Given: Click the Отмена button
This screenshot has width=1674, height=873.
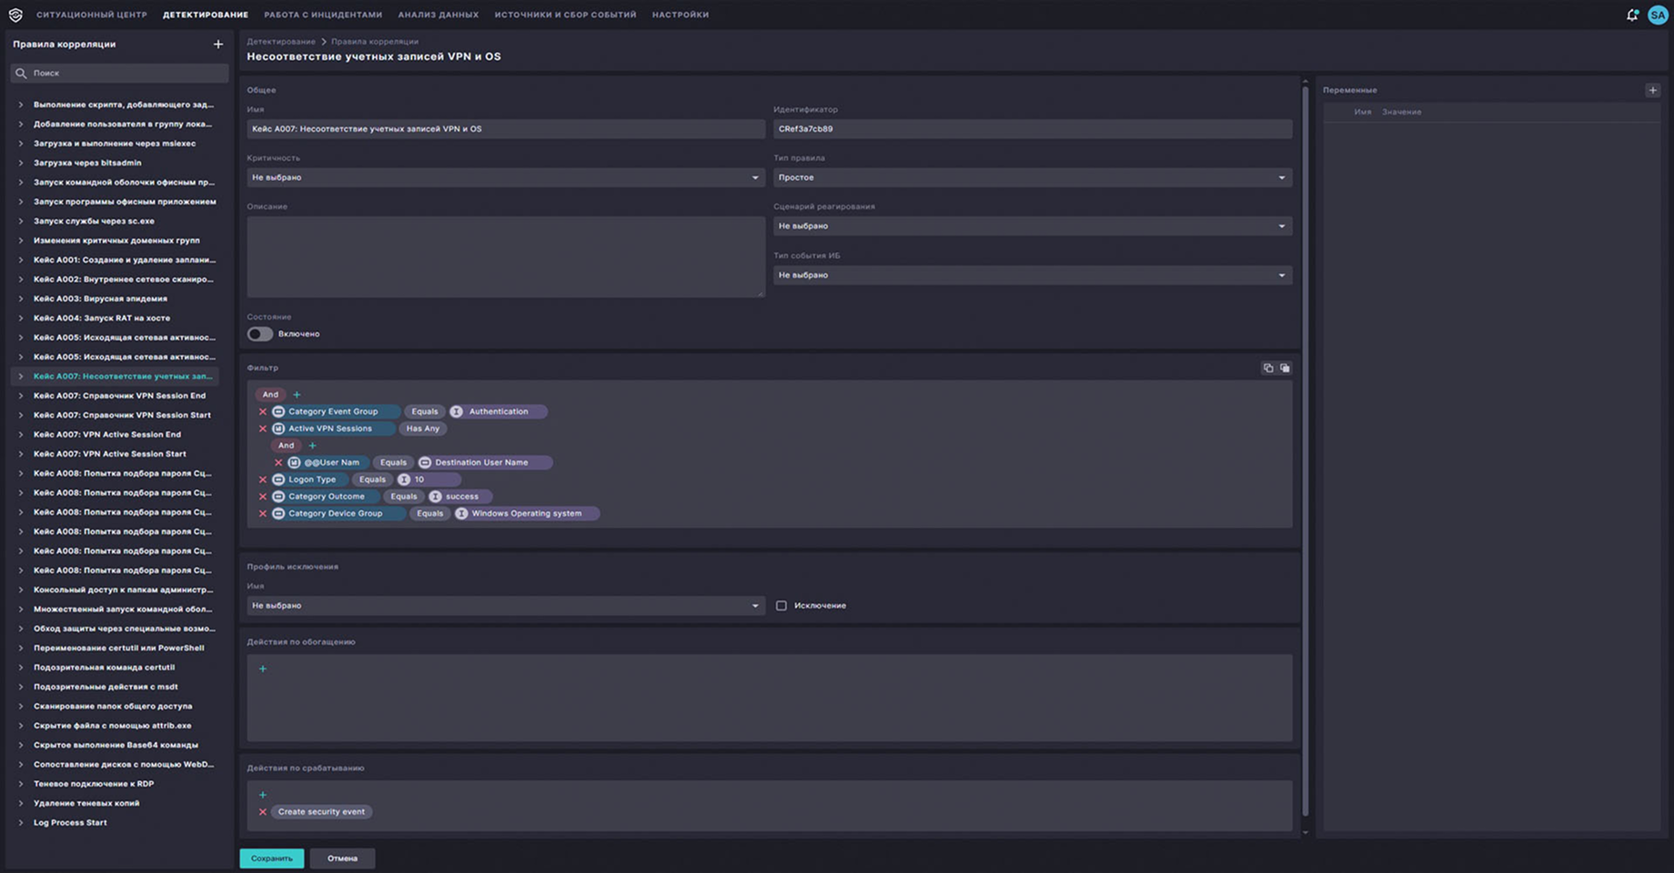Looking at the screenshot, I should [x=342, y=858].
